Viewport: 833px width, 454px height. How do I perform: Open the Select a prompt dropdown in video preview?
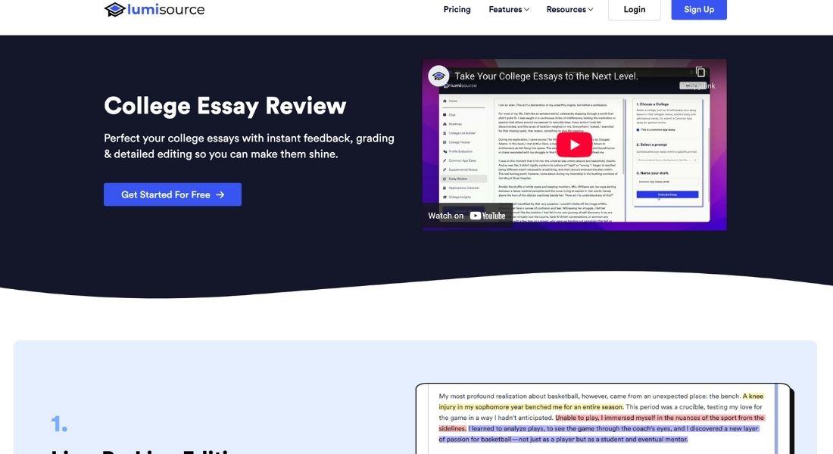coord(667,160)
